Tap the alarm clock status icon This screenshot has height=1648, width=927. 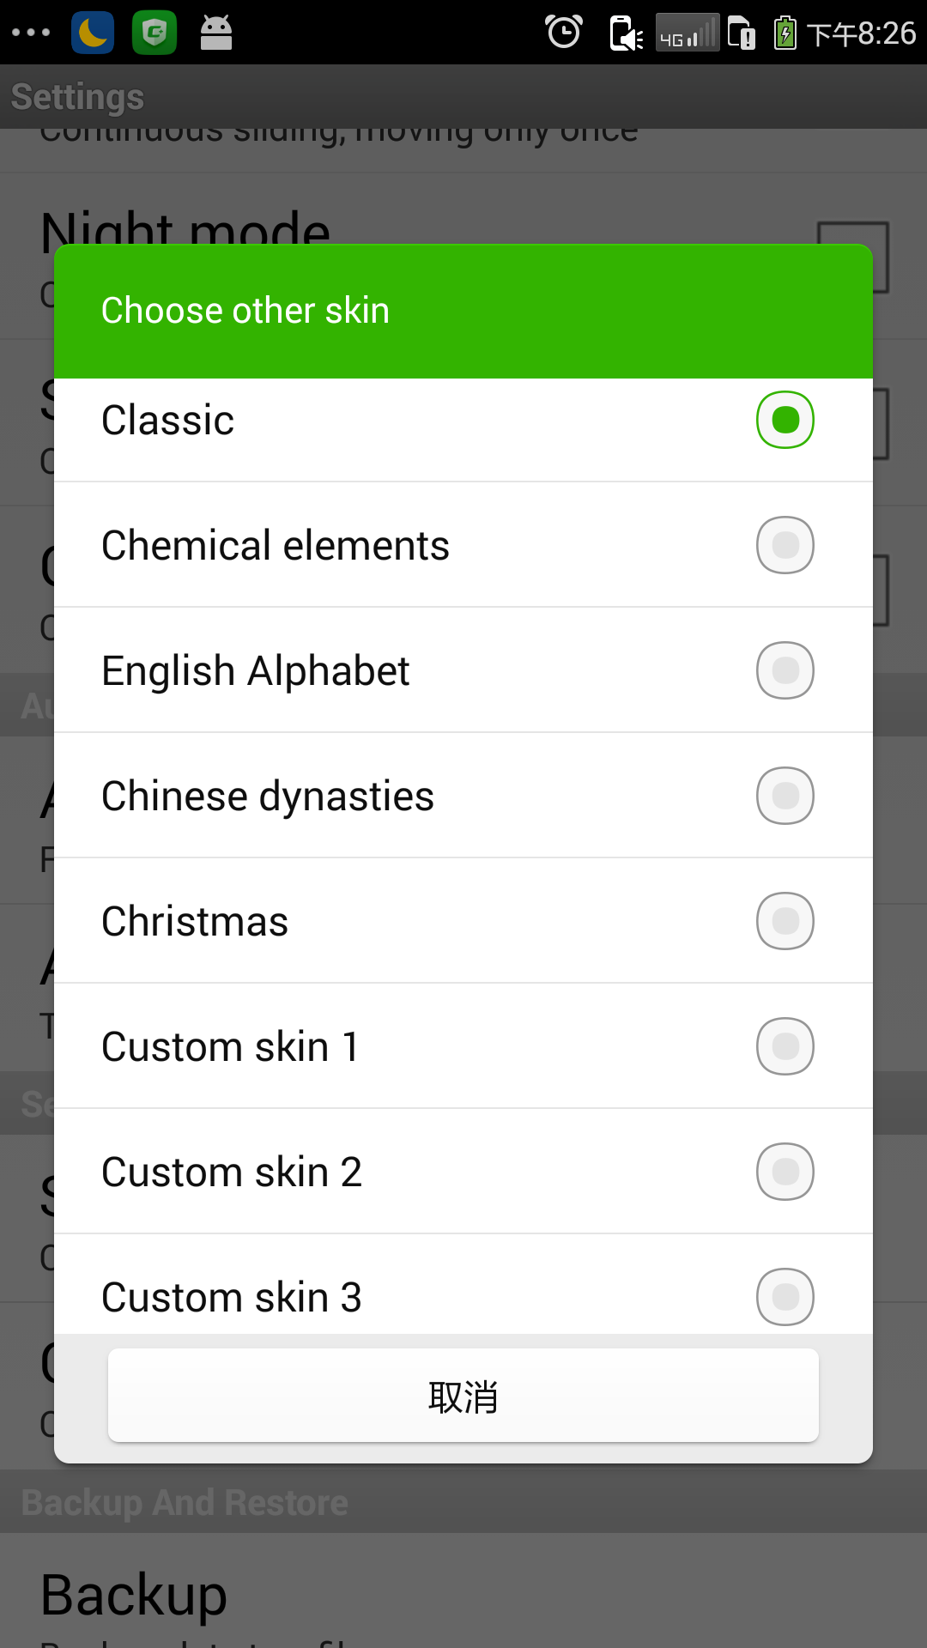(564, 33)
